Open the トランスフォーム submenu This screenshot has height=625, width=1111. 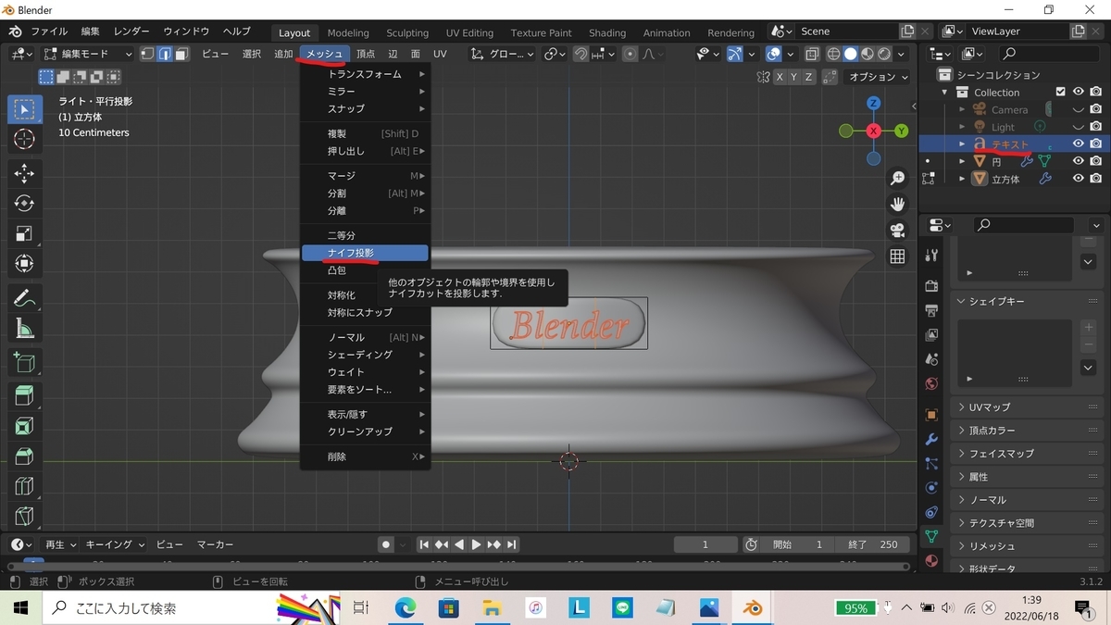[365, 74]
